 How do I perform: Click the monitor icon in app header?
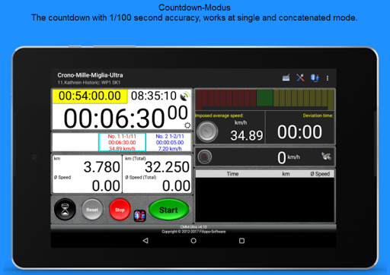(286, 77)
